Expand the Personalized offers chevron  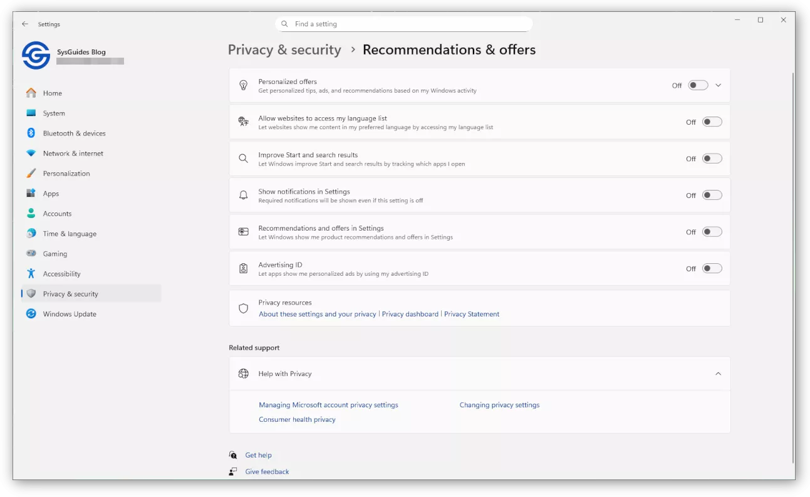click(x=719, y=85)
